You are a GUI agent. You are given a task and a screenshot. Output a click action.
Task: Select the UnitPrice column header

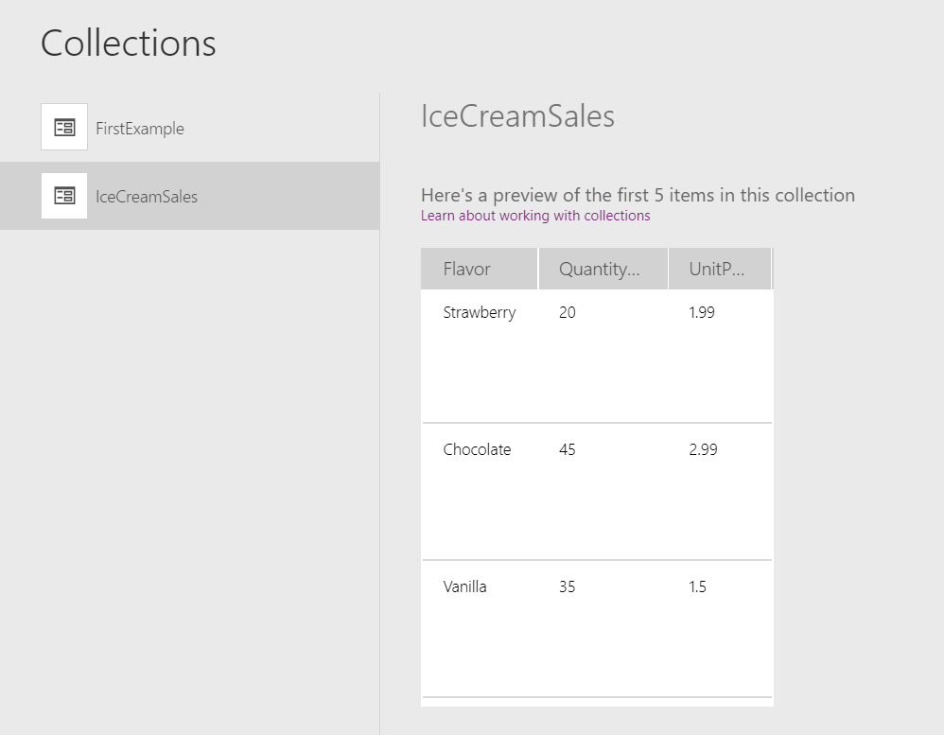tap(711, 269)
